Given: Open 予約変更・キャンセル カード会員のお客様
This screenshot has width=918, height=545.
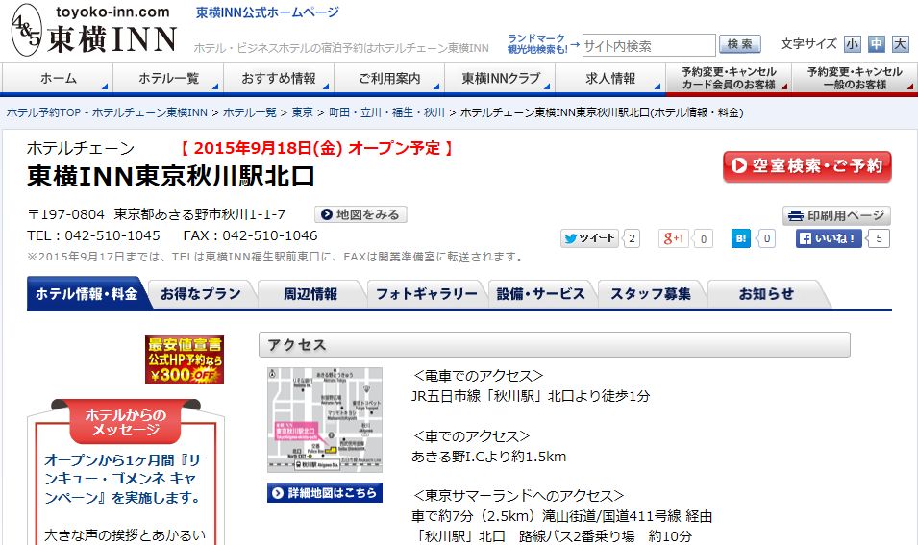Looking at the screenshot, I should click(729, 79).
